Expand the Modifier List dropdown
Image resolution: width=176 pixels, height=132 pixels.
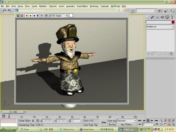(173, 27)
